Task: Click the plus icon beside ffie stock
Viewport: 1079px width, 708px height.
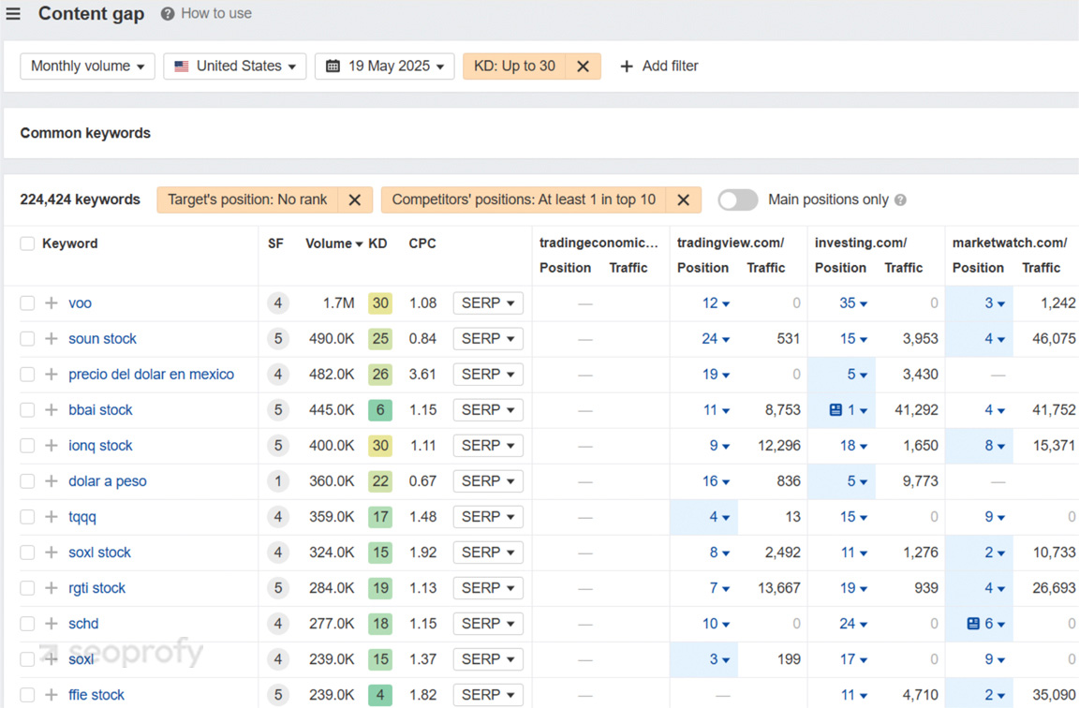Action: [52, 695]
